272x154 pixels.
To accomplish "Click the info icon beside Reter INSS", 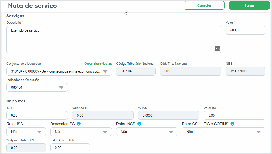I will point(139,124).
